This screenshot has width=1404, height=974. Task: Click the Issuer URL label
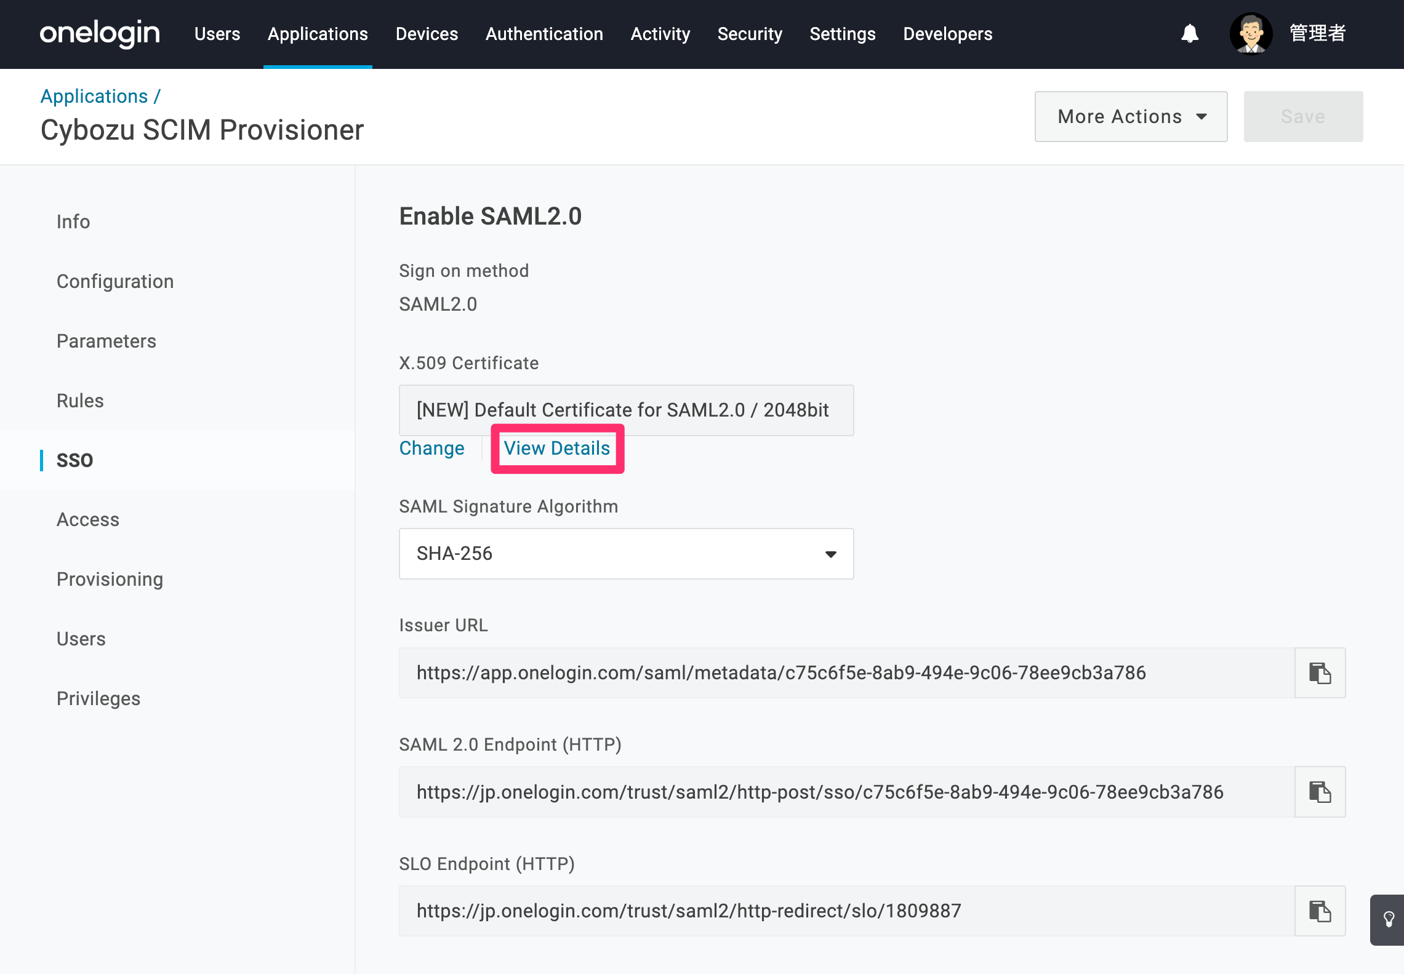pos(444,625)
